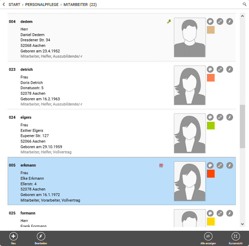Open color palette icon for dedem
Viewport: 249px width, 246px height.
click(210, 22)
